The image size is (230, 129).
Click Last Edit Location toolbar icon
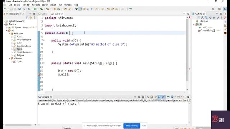coord(109,9)
